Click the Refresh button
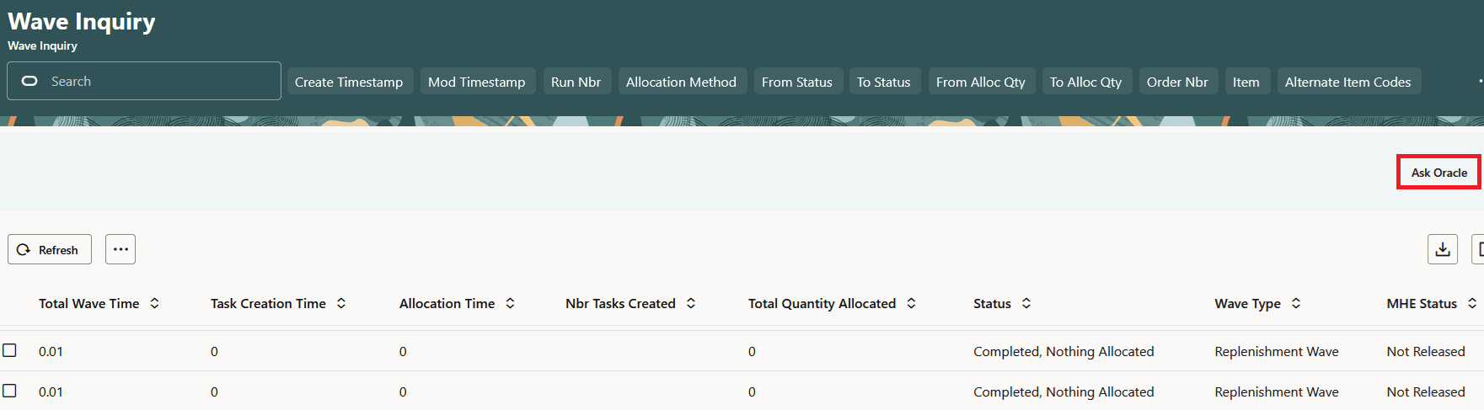Image resolution: width=1484 pixels, height=410 pixels. pos(50,249)
